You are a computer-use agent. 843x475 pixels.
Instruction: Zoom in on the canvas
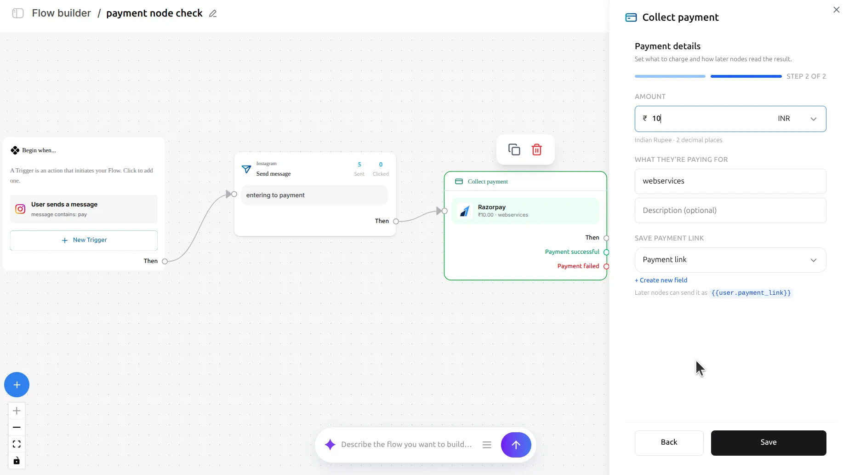(17, 411)
